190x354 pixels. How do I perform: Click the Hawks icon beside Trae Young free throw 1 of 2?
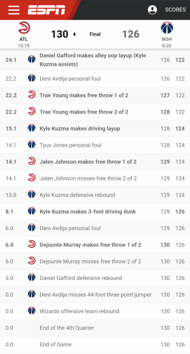(x=32, y=95)
